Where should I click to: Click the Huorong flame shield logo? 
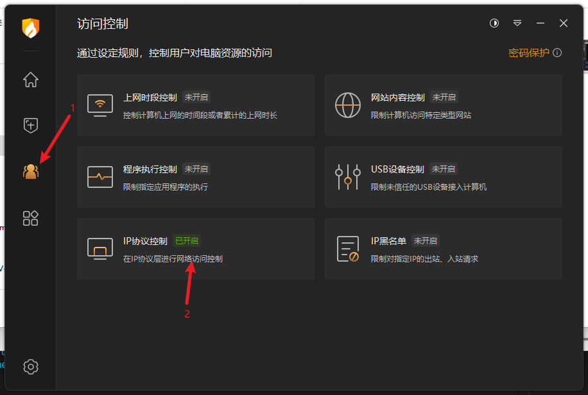click(30, 28)
